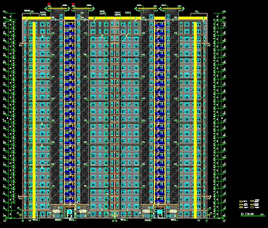
Task: Click the central orange stairwell window strip
Action: point(114,114)
